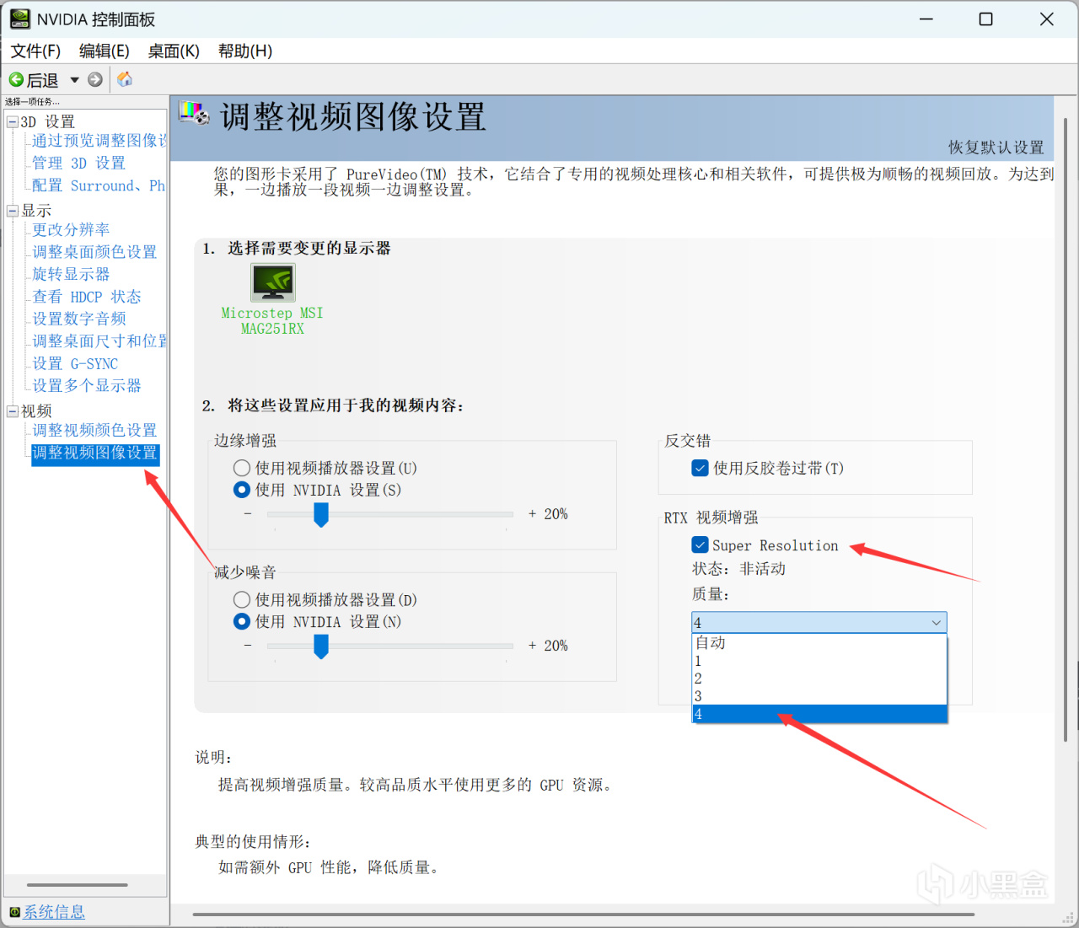Select the Microstep MSI MAG251RX monitor icon
This screenshot has height=928, width=1079.
point(273,282)
